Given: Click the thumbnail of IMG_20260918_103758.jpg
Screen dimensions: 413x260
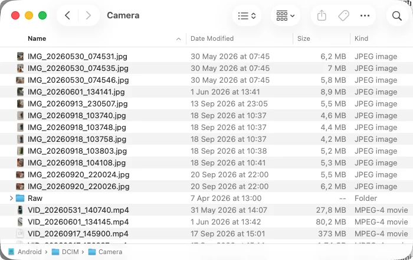Looking at the screenshot, I should tap(20, 139).
